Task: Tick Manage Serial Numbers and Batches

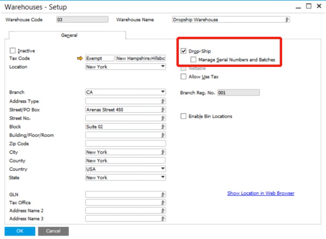Action: coord(193,60)
